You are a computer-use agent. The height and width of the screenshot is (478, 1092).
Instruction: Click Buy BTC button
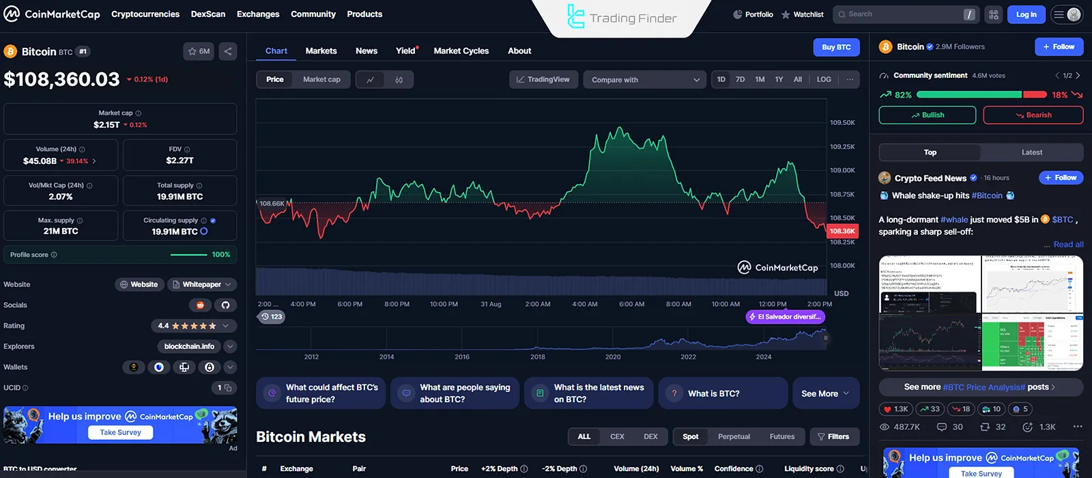click(836, 47)
